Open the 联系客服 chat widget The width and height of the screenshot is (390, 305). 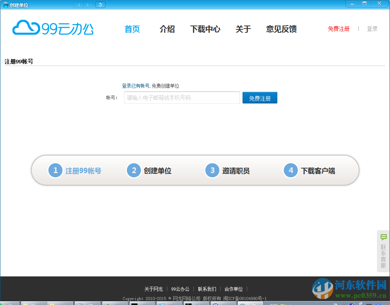(383, 251)
